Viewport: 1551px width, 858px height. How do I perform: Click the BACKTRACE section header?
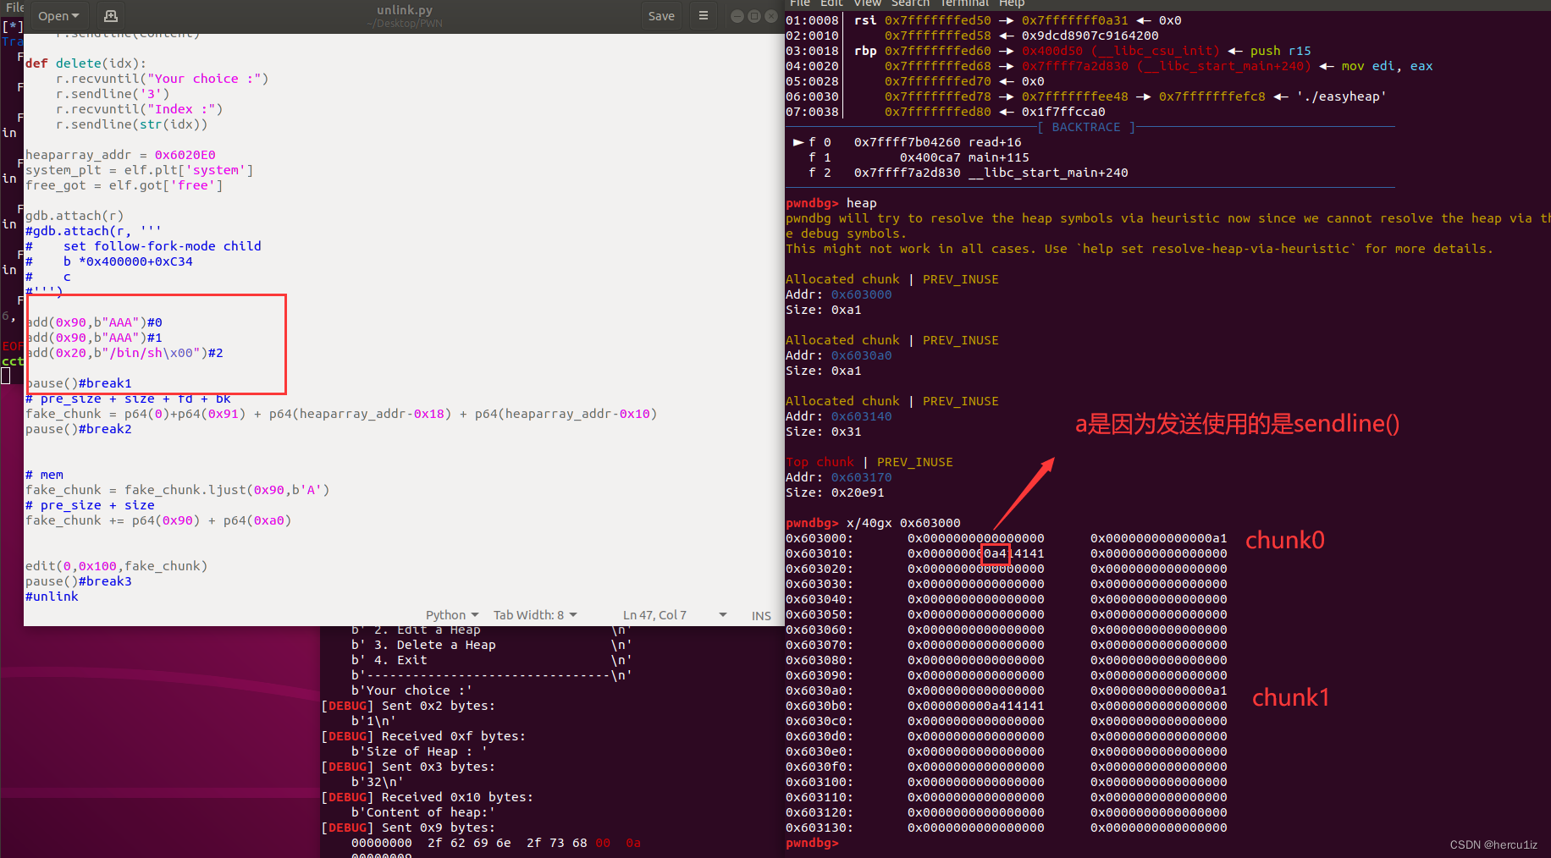pyautogui.click(x=1086, y=127)
